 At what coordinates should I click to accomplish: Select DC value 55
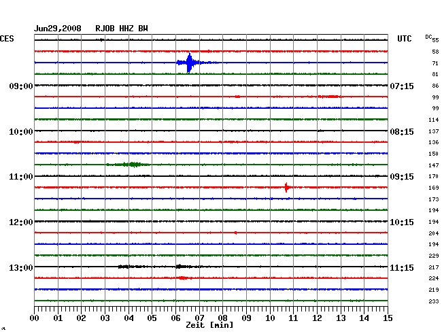tap(435, 40)
